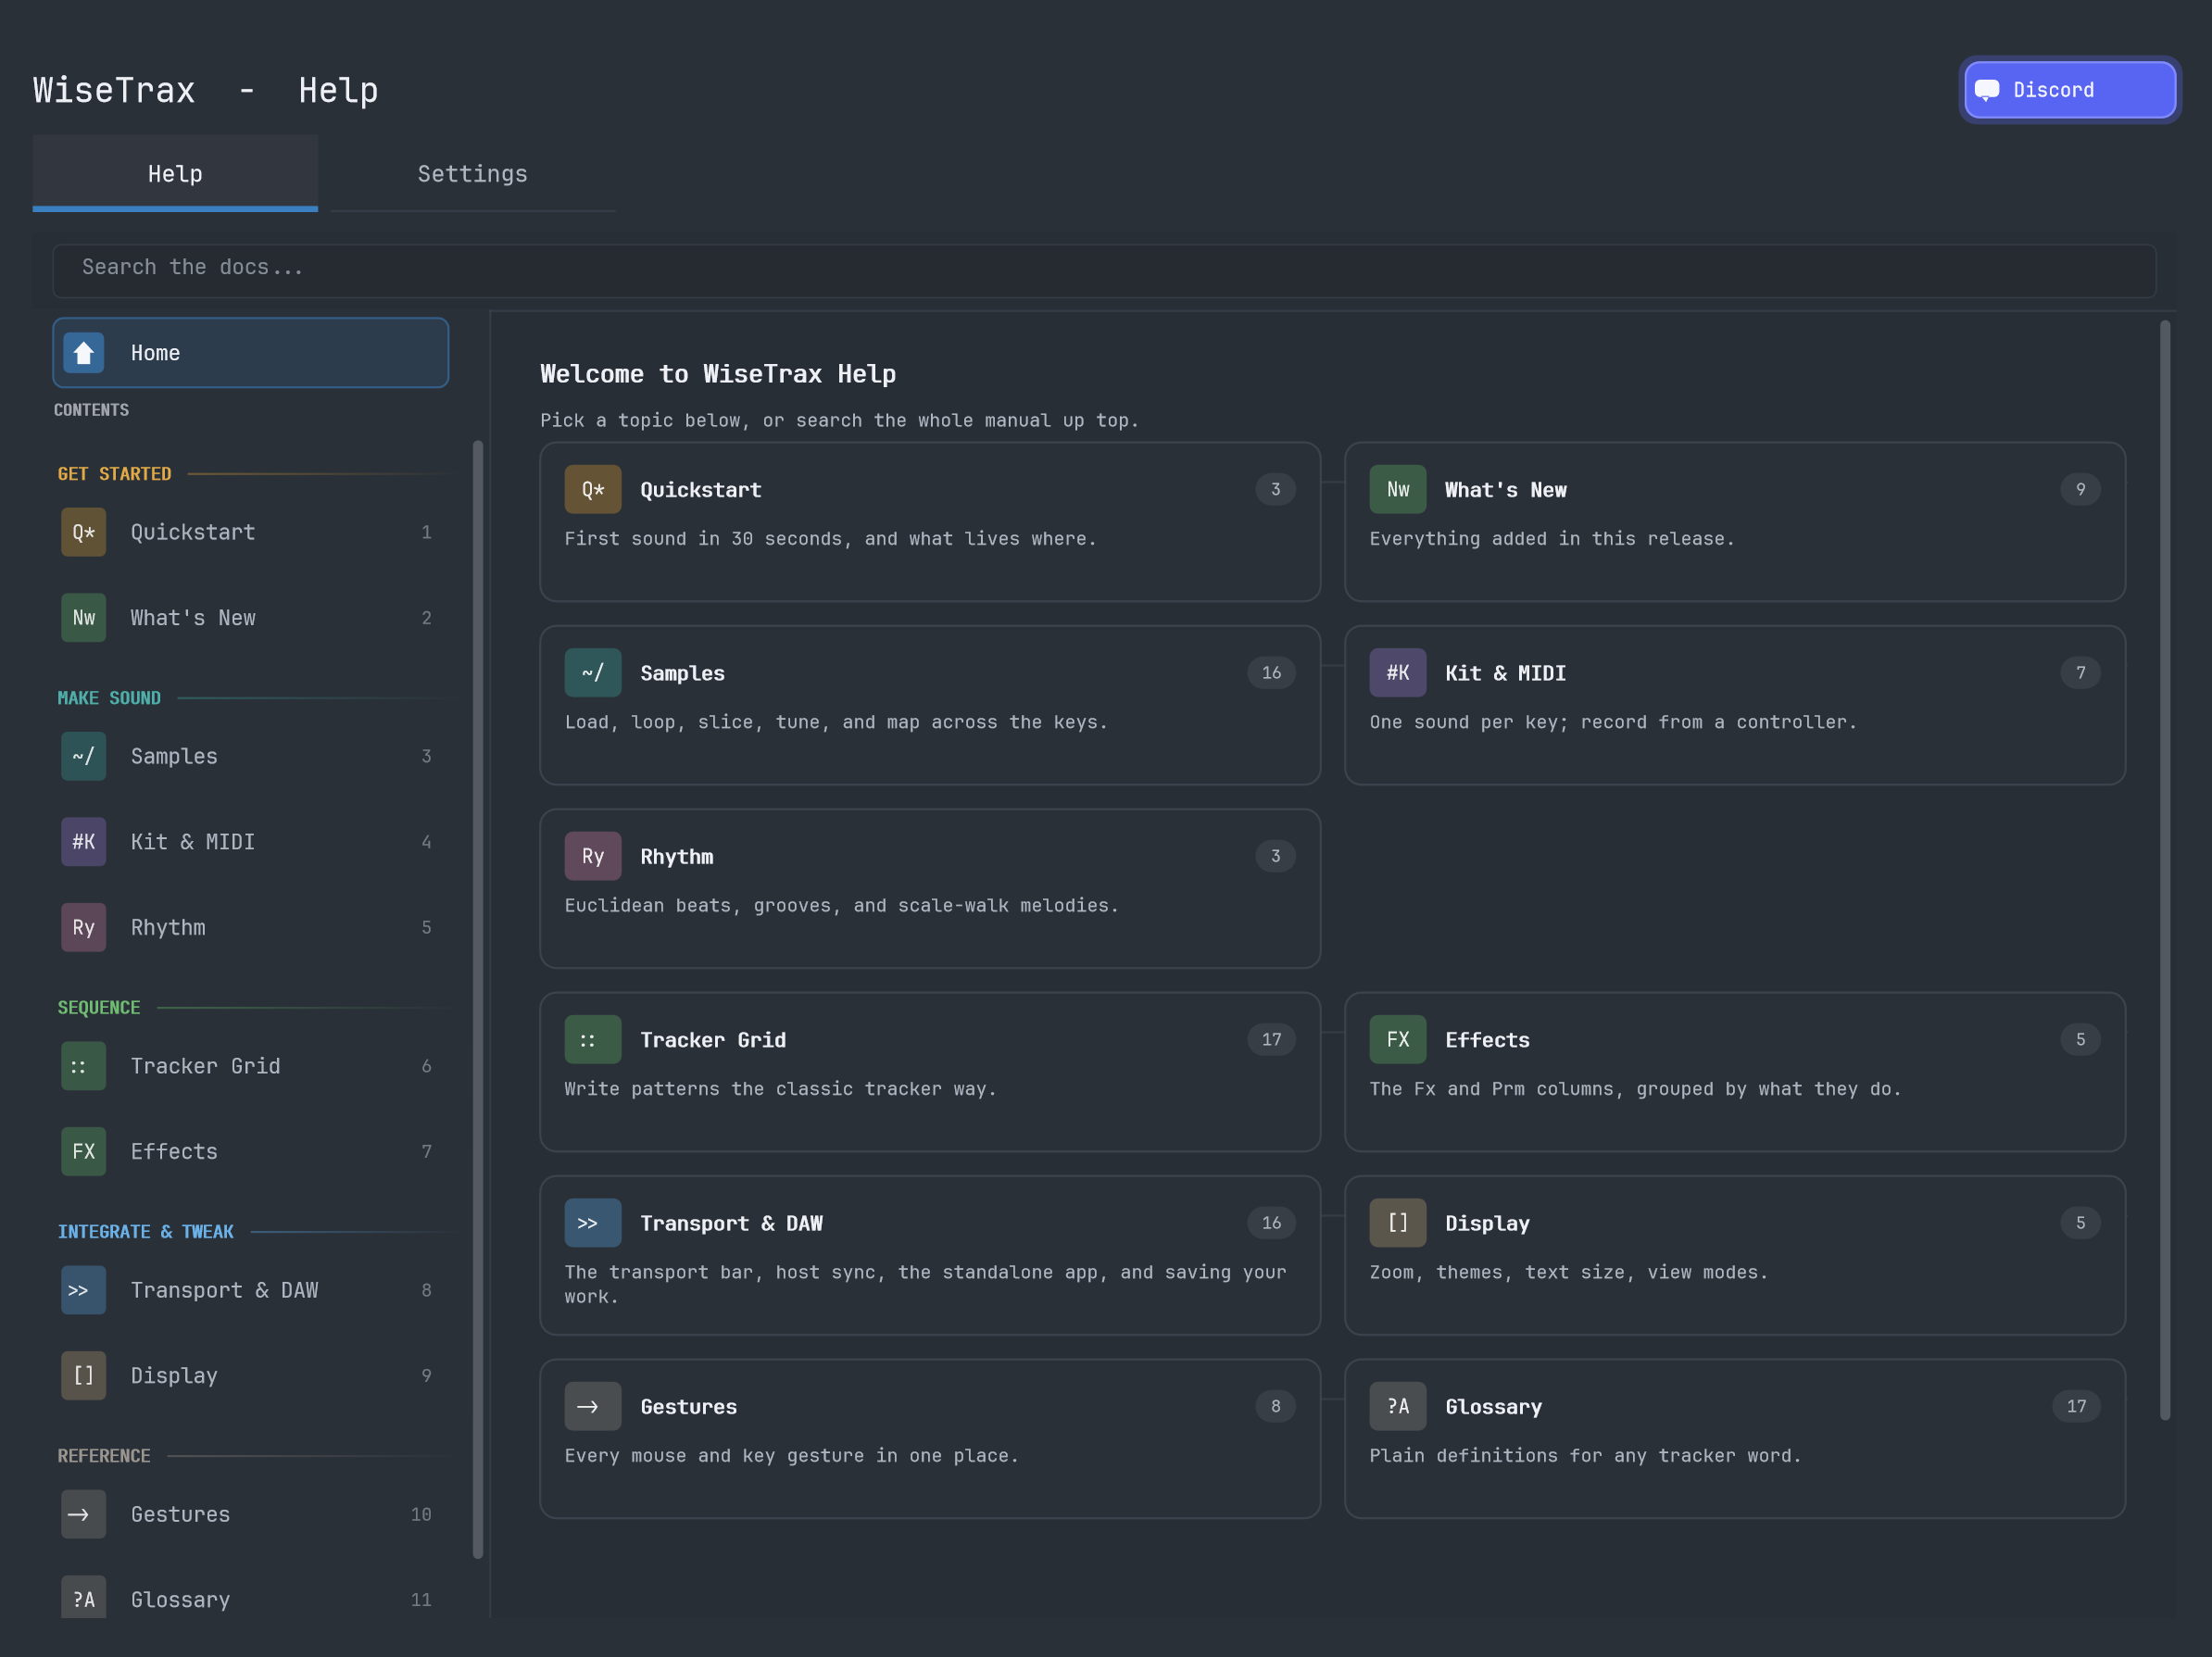Open the Glossary card title
The width and height of the screenshot is (2212, 1657).
1494,1407
